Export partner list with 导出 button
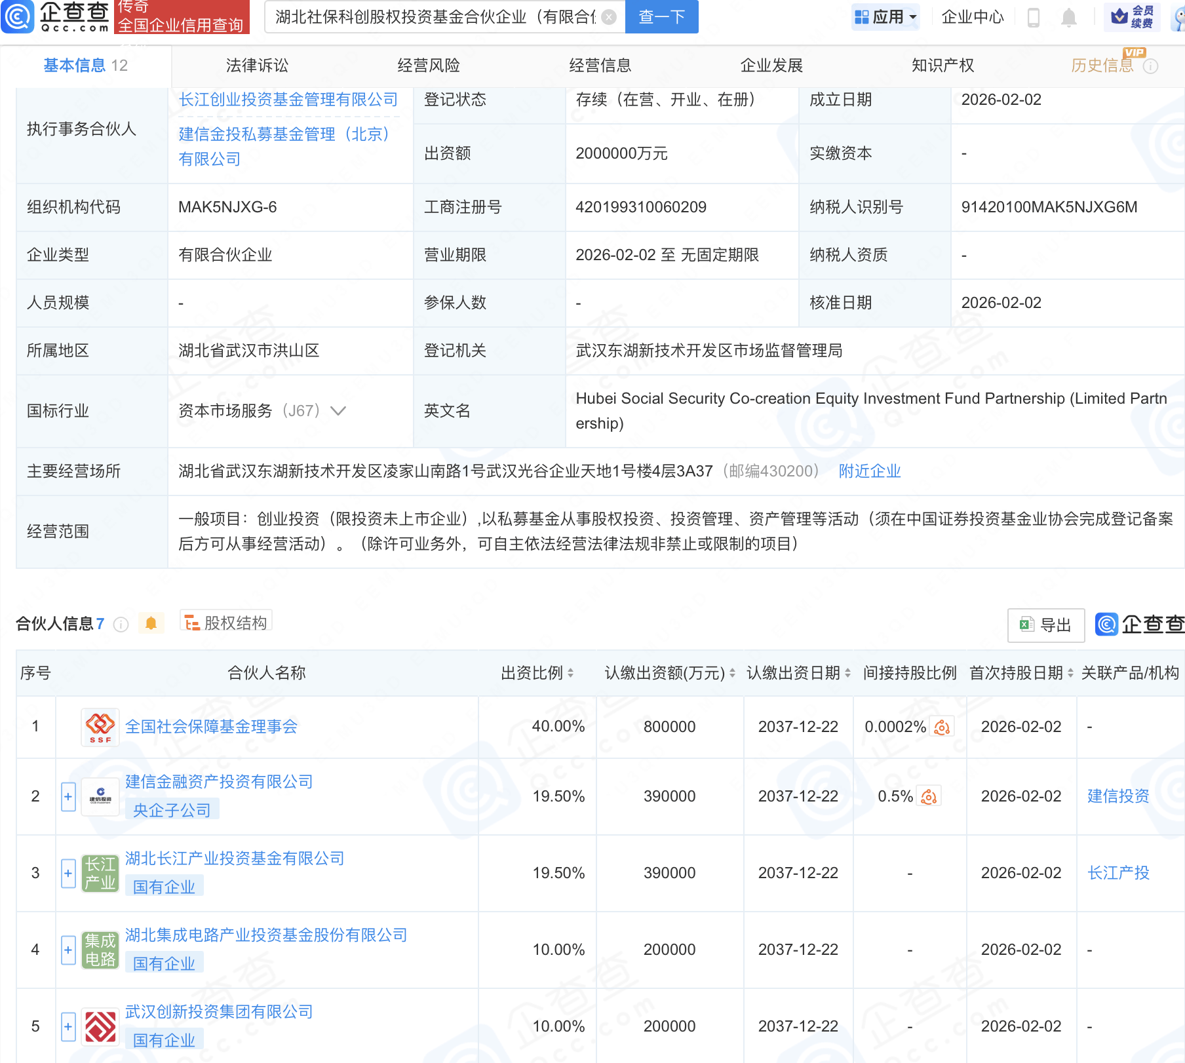 pos(1046,625)
